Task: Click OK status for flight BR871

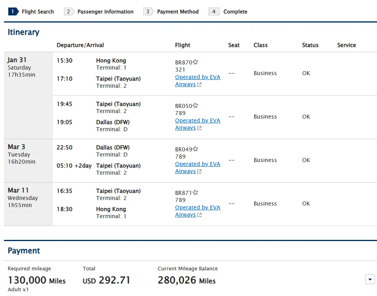Action: pos(306,204)
